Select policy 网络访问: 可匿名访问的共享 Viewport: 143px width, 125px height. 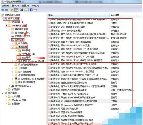[x=65, y=109]
